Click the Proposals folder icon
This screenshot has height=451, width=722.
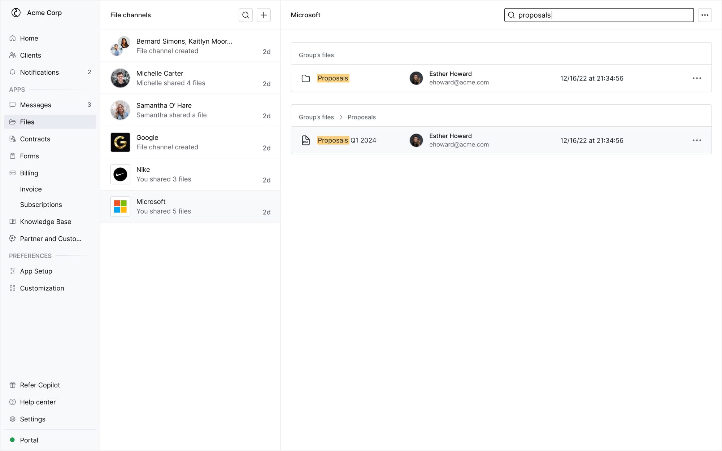pos(306,78)
